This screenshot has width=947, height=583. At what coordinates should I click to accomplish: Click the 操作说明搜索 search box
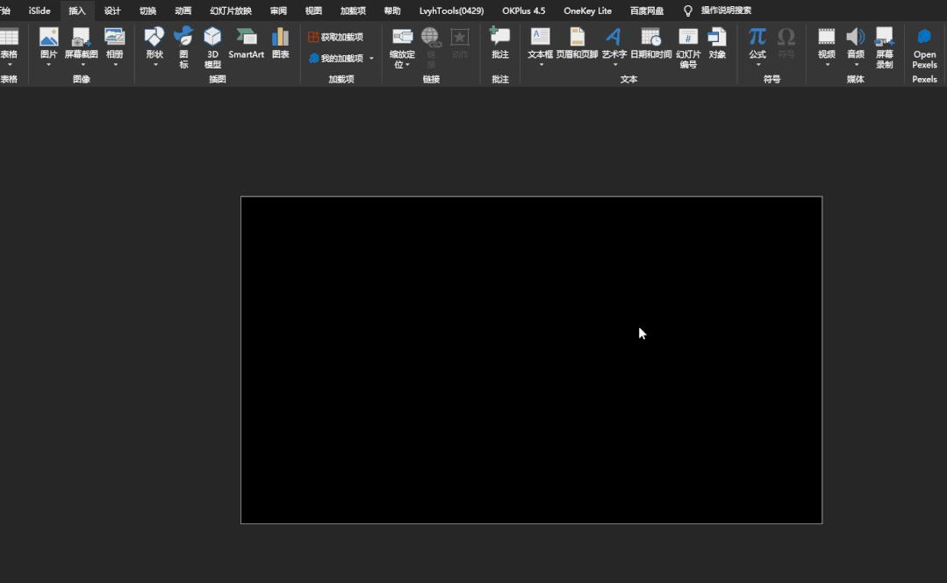726,11
